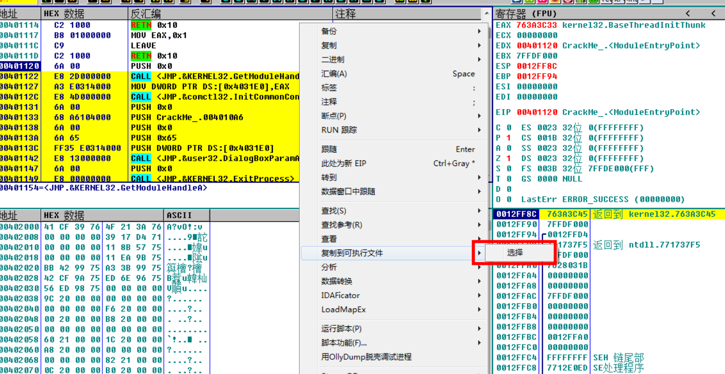725x374 pixels.
Task: Select the Open file icon on toolbar
Action: 47,2
